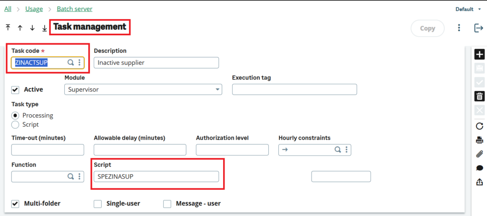The width and height of the screenshot is (487, 216).
Task: Toggle the Active checkbox
Action: 15,89
